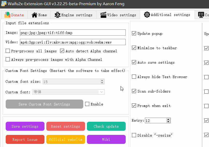Click the Video extensions input field
Image resolution: width=209 pixels, height=147 pixels.
click(x=73, y=42)
